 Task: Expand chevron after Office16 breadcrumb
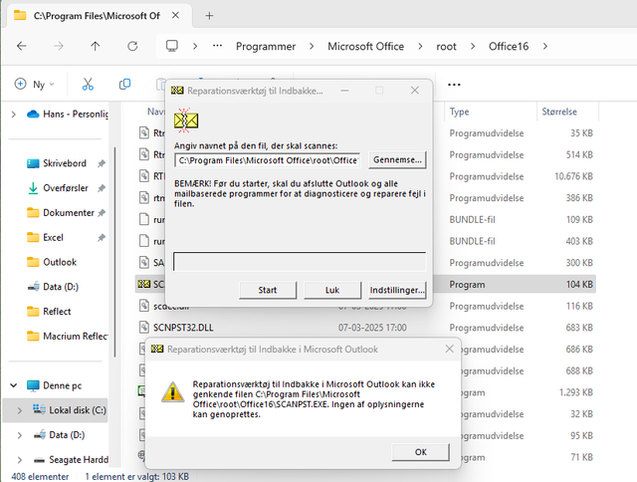coord(545,47)
